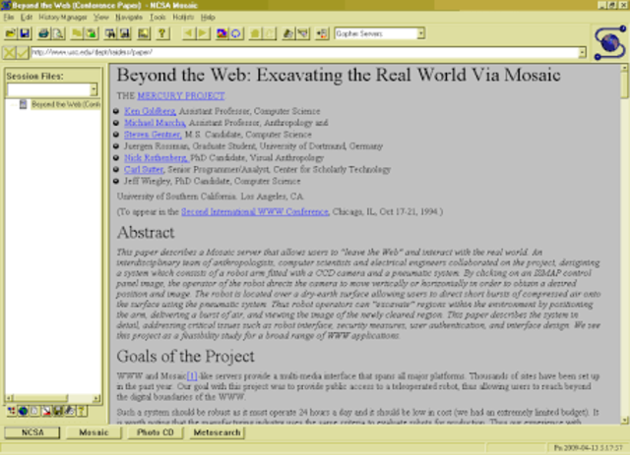
Task: Click the Goals of the Project heading
Action: [185, 357]
